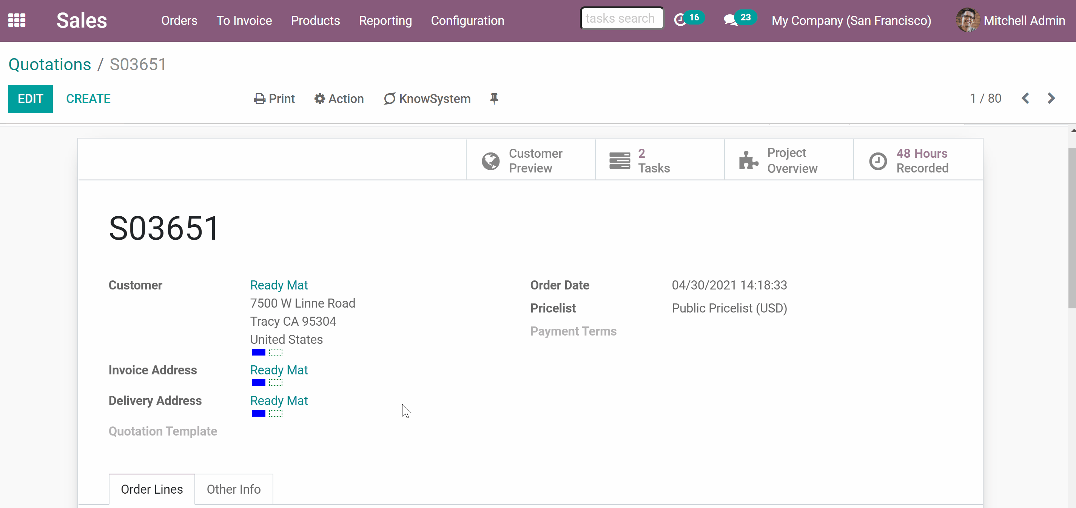This screenshot has height=508, width=1076.
Task: Open Mitchell Admin user menu
Action: pos(1010,20)
